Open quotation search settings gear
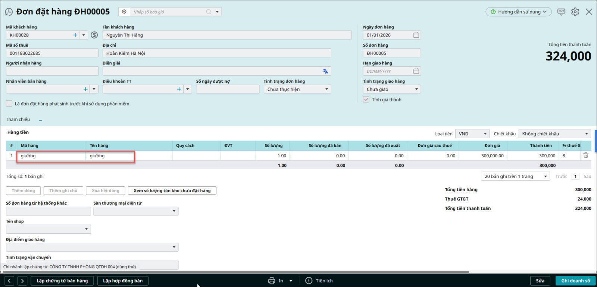The image size is (597, 287). (124, 12)
